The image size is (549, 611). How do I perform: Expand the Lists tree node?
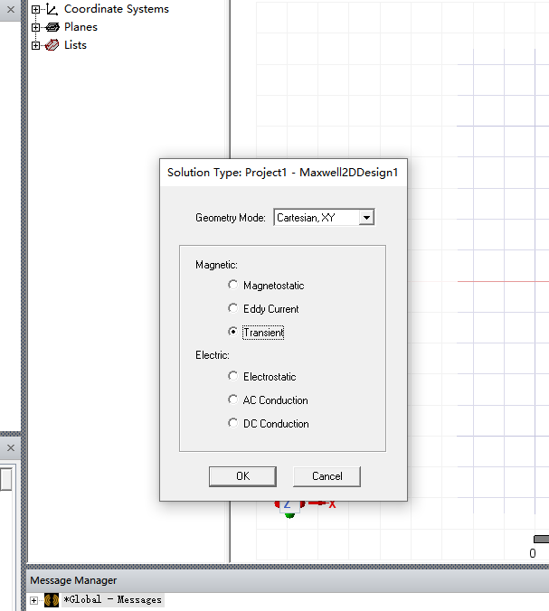(x=35, y=45)
